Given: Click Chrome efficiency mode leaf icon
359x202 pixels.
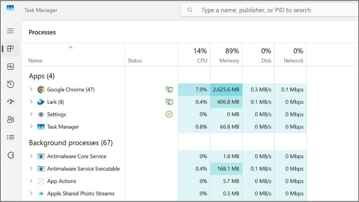Looking at the screenshot, I should click(x=169, y=89).
